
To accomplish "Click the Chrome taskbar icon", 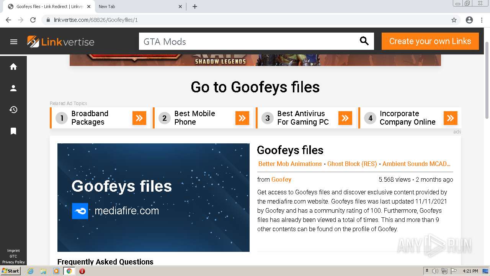I will click(x=69, y=271).
